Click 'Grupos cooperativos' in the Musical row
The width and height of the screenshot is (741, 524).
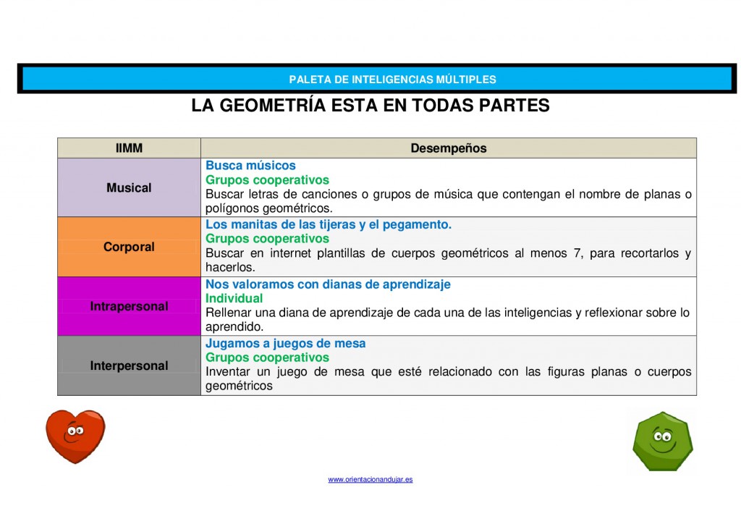(x=267, y=179)
